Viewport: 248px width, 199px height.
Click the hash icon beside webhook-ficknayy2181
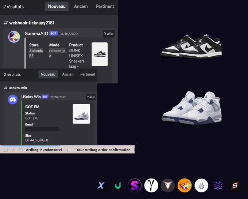6,23
